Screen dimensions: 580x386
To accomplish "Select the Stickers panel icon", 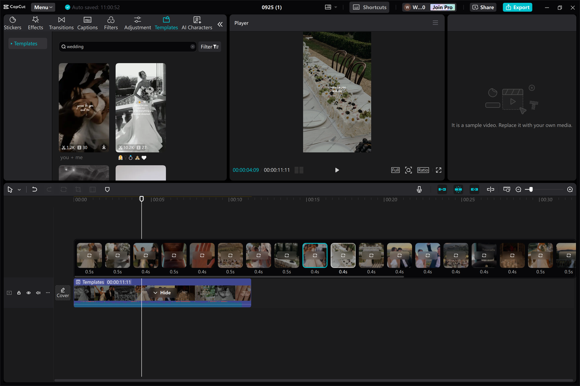I will pyautogui.click(x=12, y=23).
